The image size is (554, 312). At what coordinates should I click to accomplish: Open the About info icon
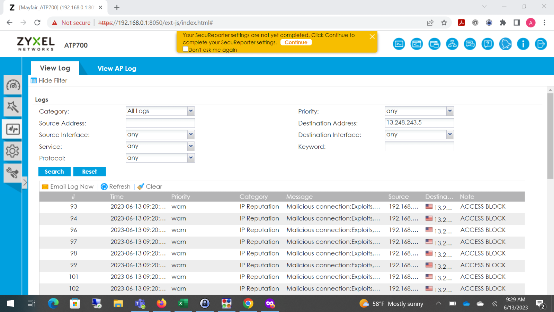point(523,44)
